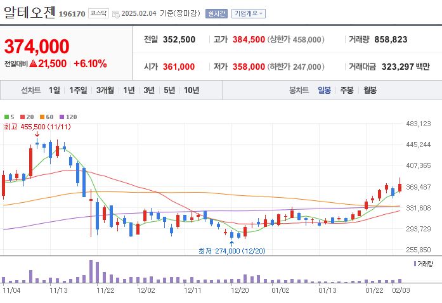The width and height of the screenshot is (442, 303).
Task: Click the green 5-day moving average swatch
Action: point(7,117)
